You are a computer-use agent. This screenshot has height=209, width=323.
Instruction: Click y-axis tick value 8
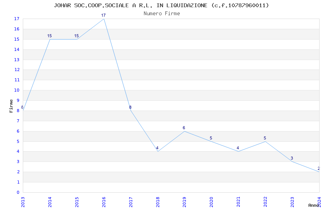(x=18, y=111)
